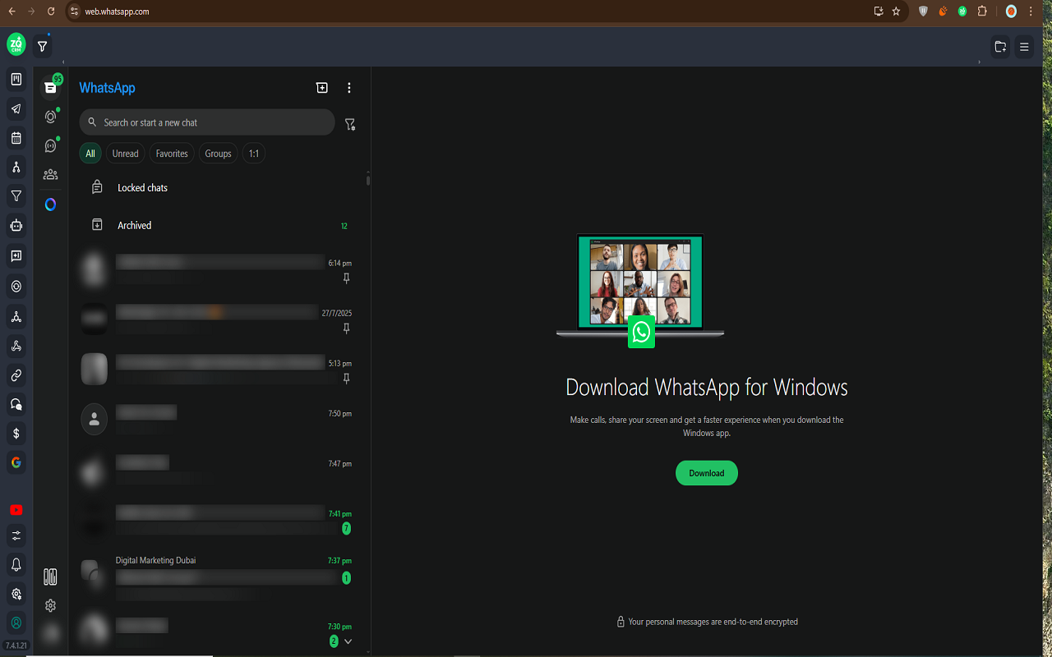The height and width of the screenshot is (657, 1052).
Task: Expand message options chevron on the 7:30 pm chat
Action: (x=348, y=641)
